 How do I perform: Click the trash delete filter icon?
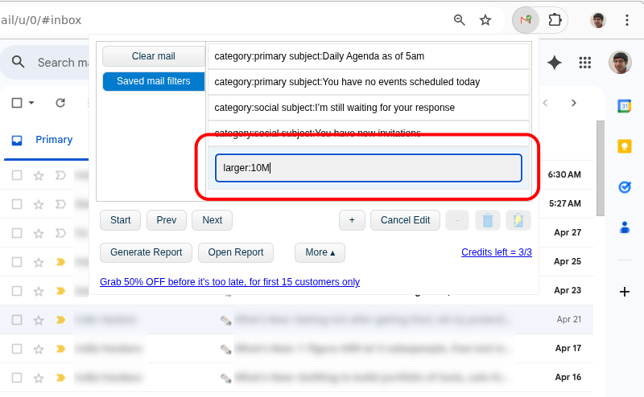[x=488, y=220]
